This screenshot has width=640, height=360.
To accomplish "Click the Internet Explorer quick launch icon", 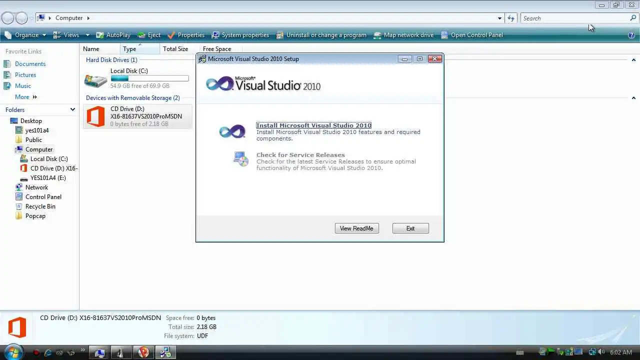I will [48, 352].
